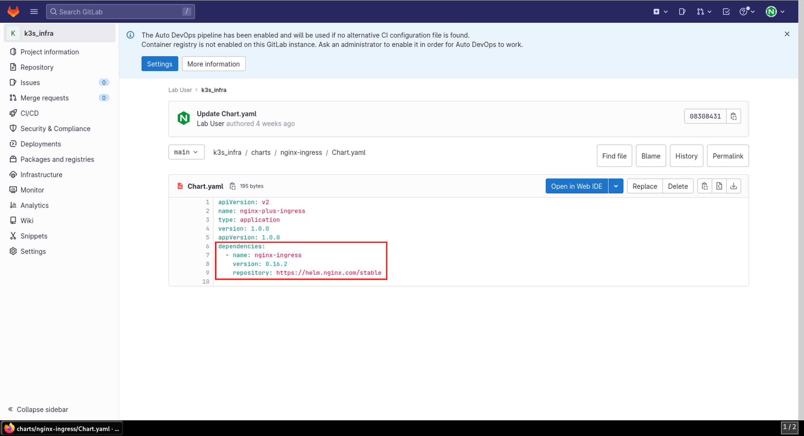
Task: Copy file path icon next to Chart.yaml
Action: click(x=233, y=186)
